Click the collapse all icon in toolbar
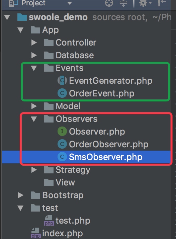The image size is (176, 239). point(123,3)
